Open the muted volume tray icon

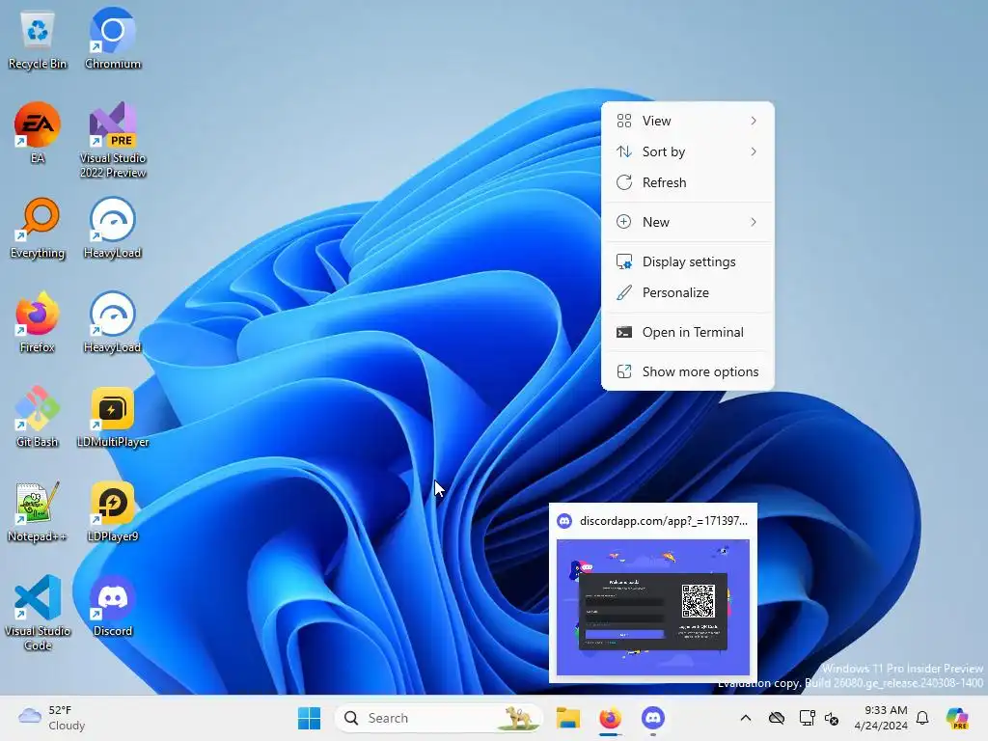[x=832, y=718]
